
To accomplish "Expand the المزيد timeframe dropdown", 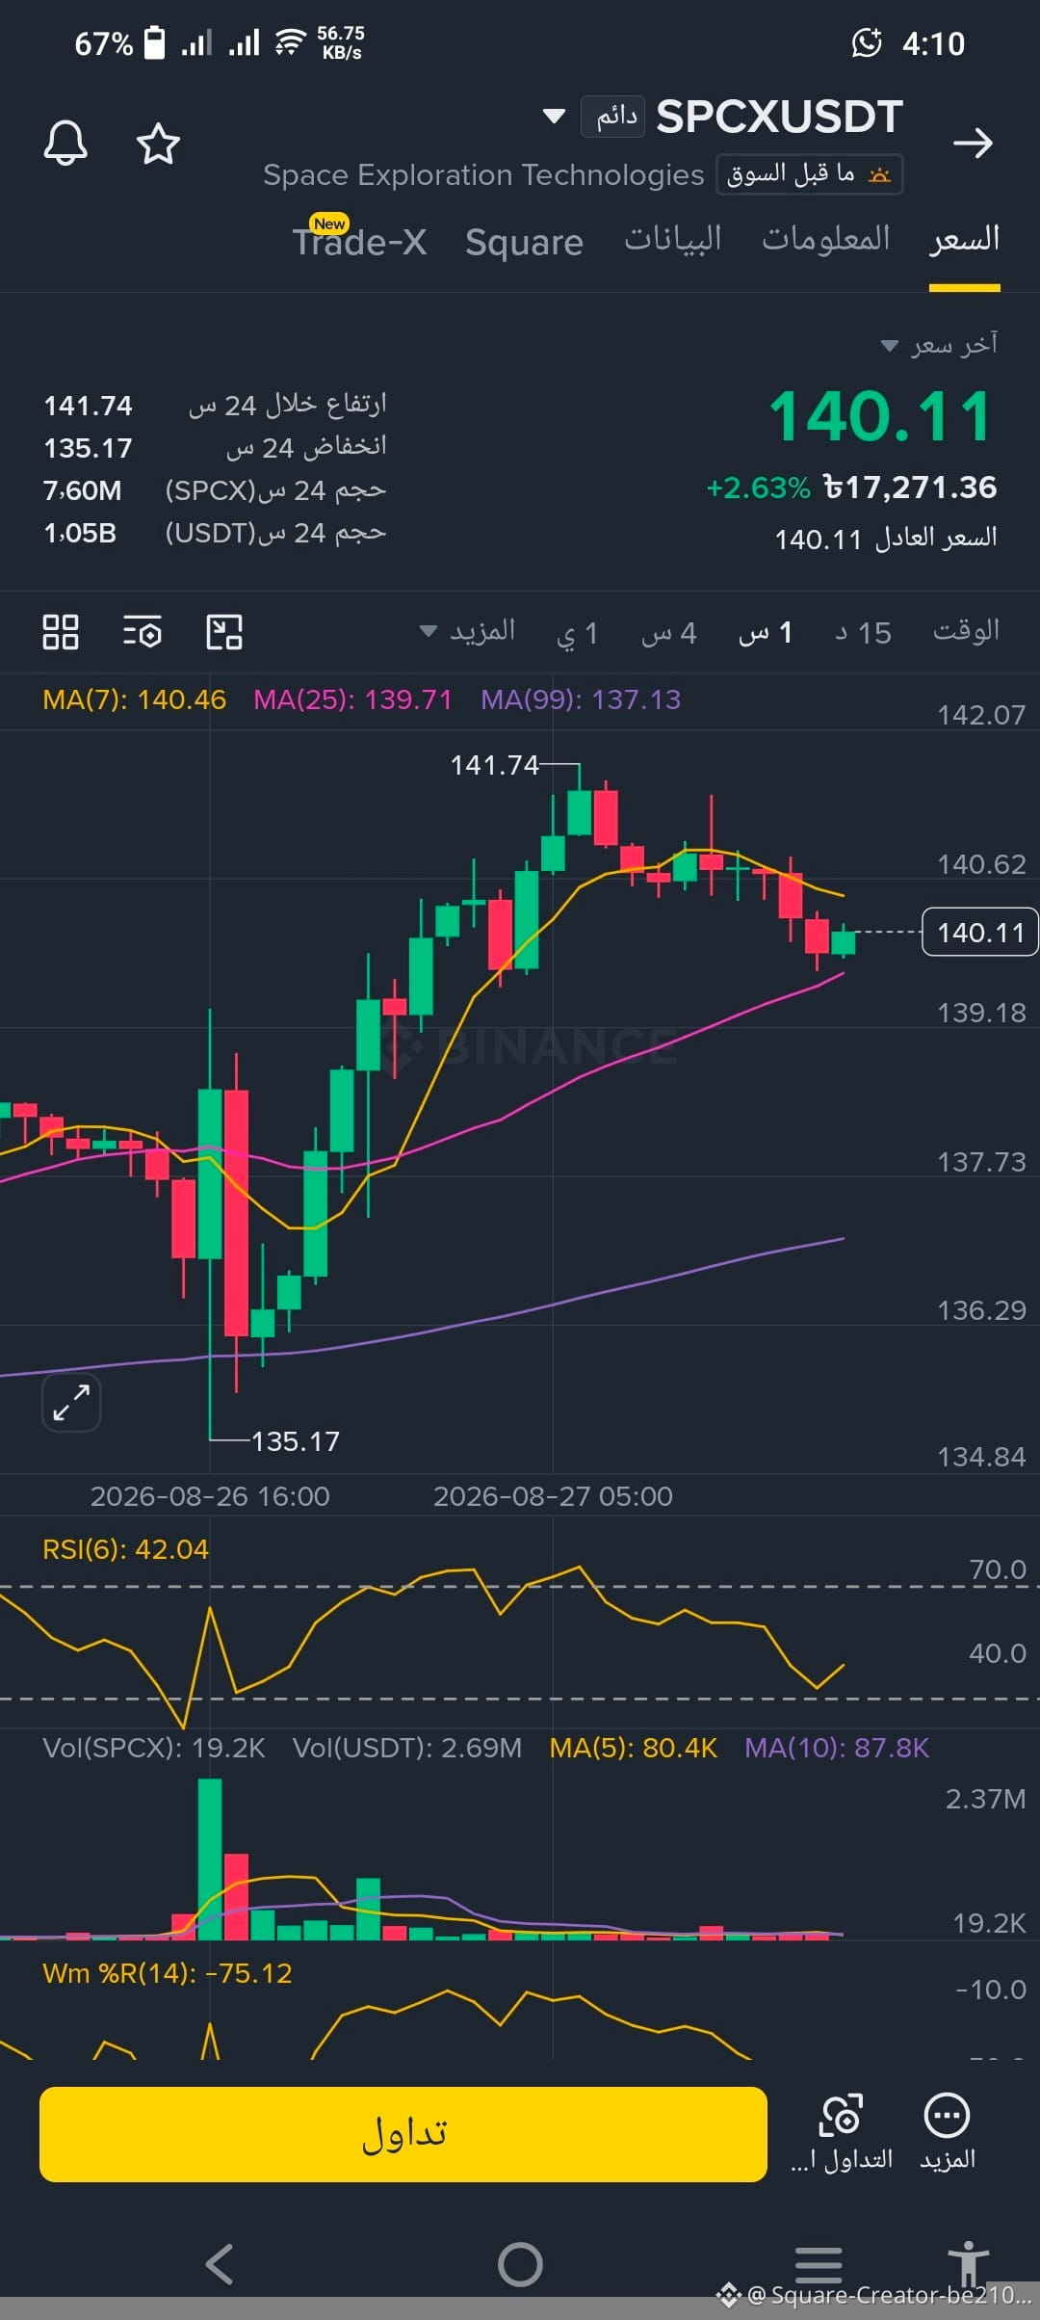I will point(468,632).
